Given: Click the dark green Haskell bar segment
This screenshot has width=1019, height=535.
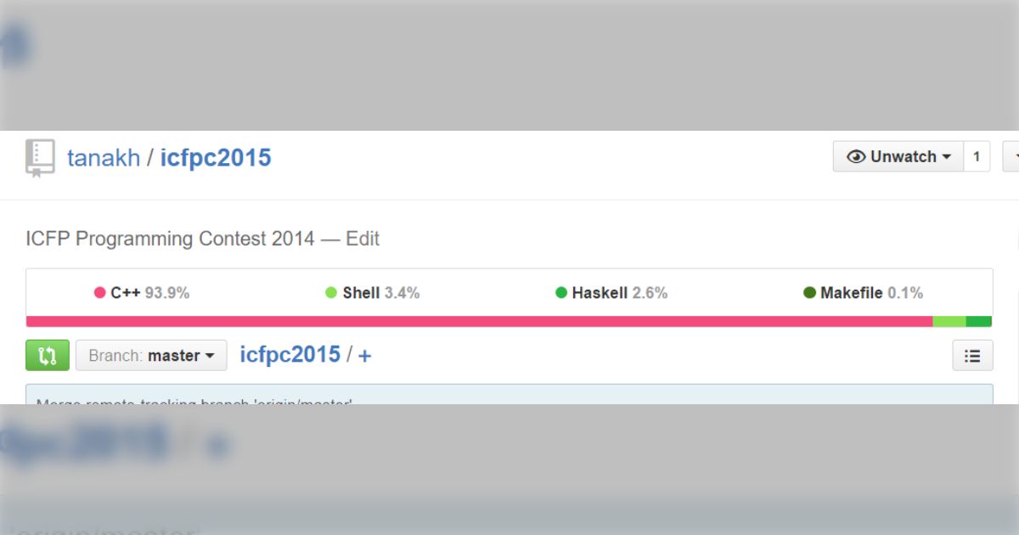Looking at the screenshot, I should [978, 322].
